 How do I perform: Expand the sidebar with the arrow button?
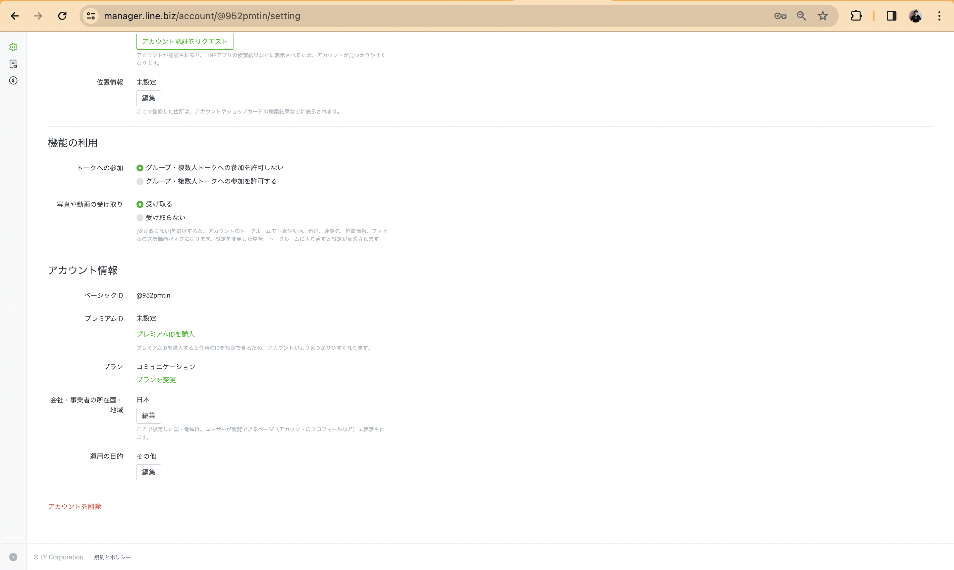[x=13, y=557]
